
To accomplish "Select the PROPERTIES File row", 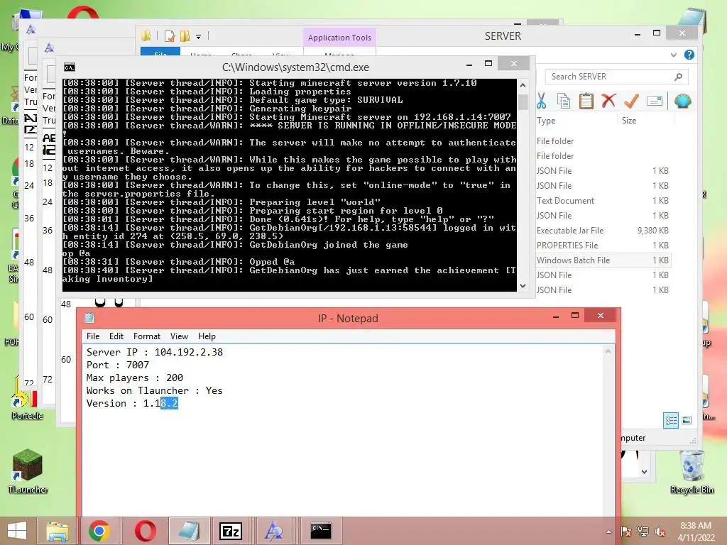I will (603, 245).
